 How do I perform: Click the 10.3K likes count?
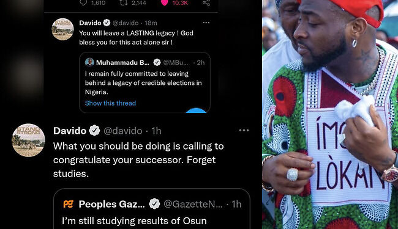pos(180,3)
